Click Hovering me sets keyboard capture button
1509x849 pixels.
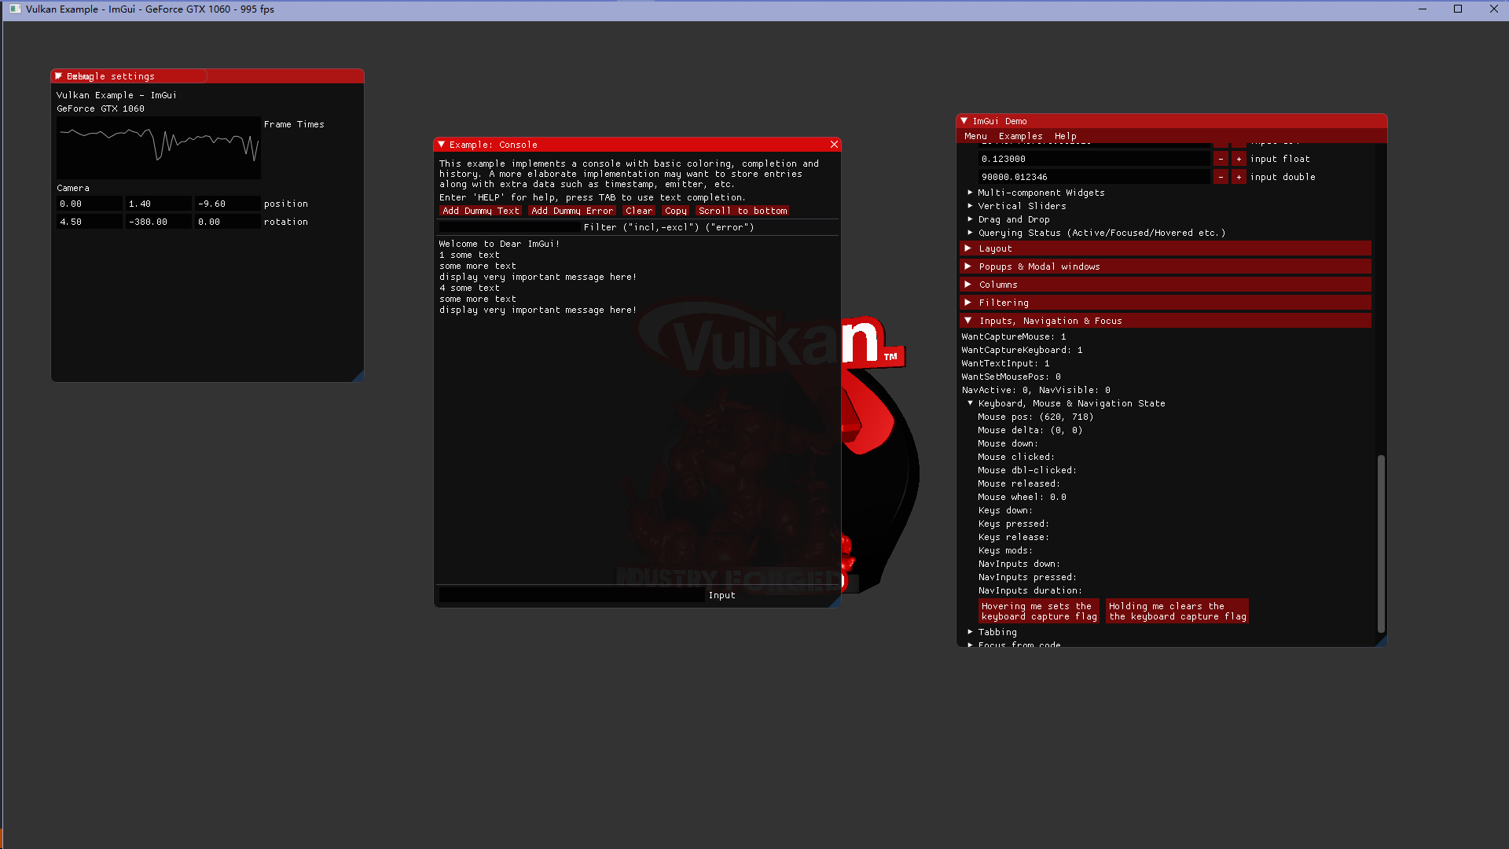pyautogui.click(x=1039, y=611)
